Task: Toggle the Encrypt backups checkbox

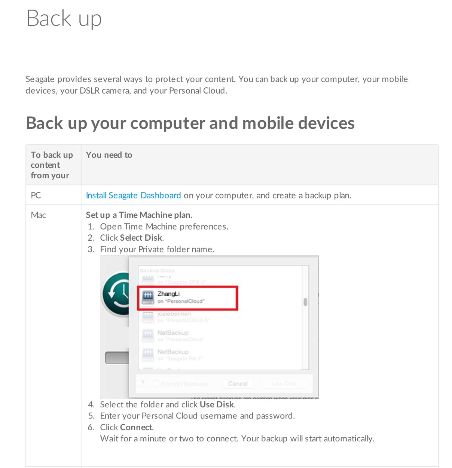Action: pyautogui.click(x=156, y=383)
